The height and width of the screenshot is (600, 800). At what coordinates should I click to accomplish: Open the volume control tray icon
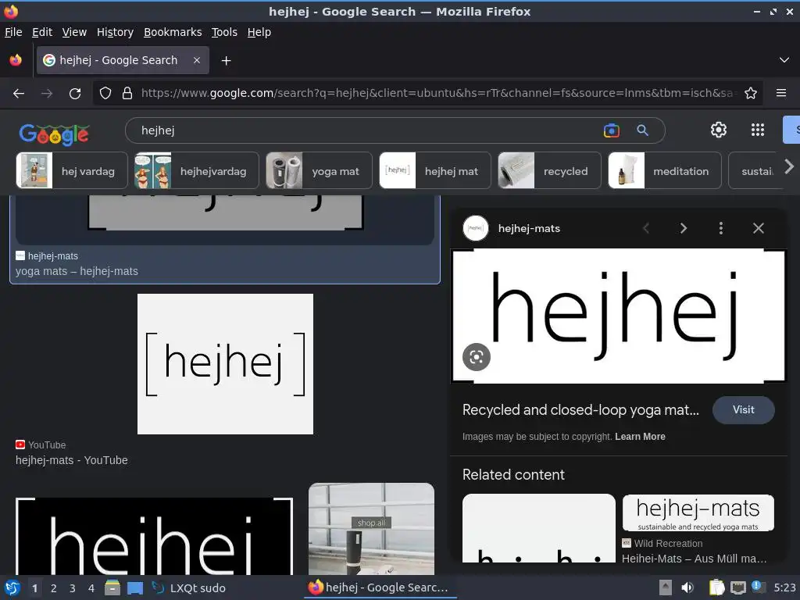pyautogui.click(x=687, y=587)
